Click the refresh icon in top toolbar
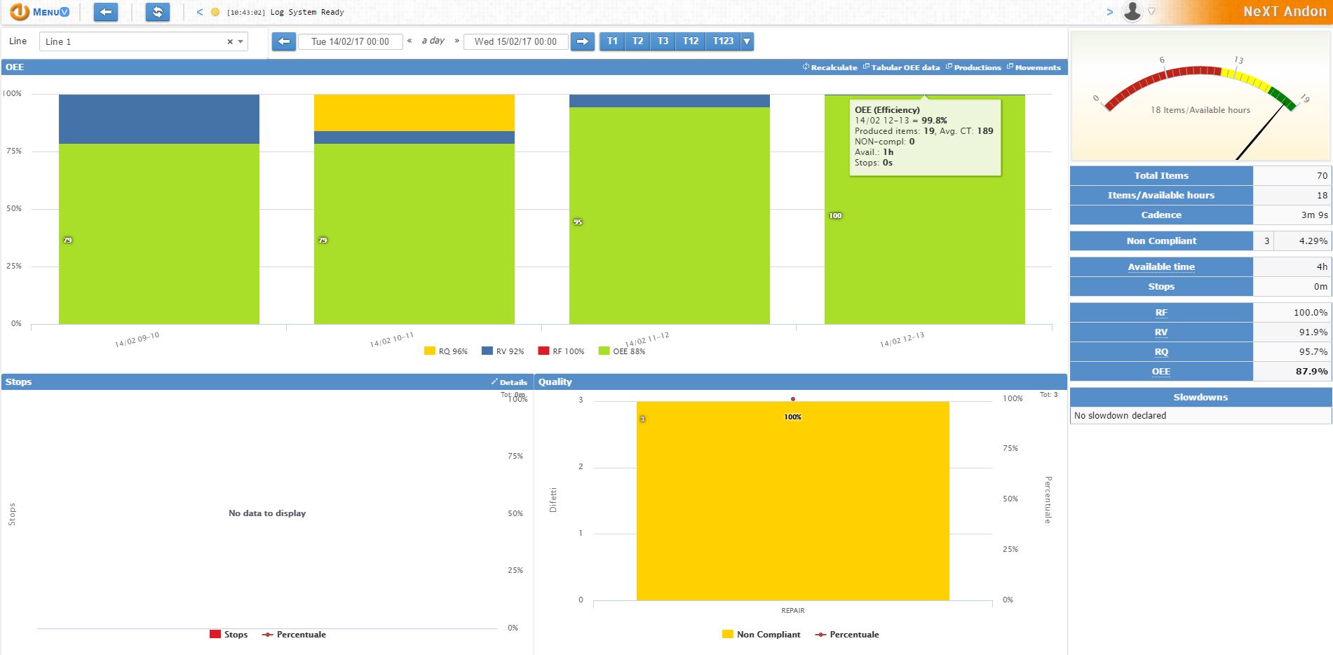The image size is (1333, 655). coord(157,12)
